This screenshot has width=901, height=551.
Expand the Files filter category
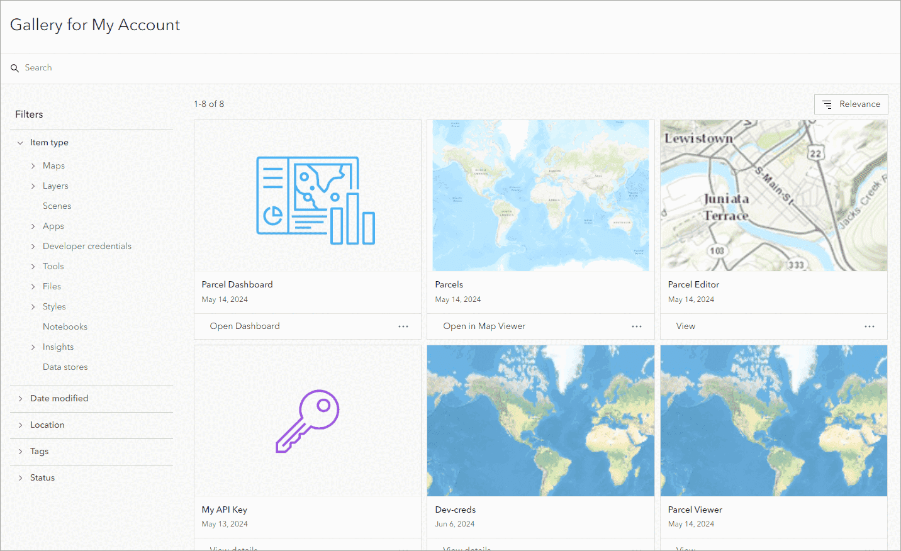click(33, 286)
